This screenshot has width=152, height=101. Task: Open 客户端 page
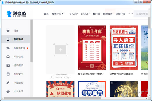tap(96, 14)
